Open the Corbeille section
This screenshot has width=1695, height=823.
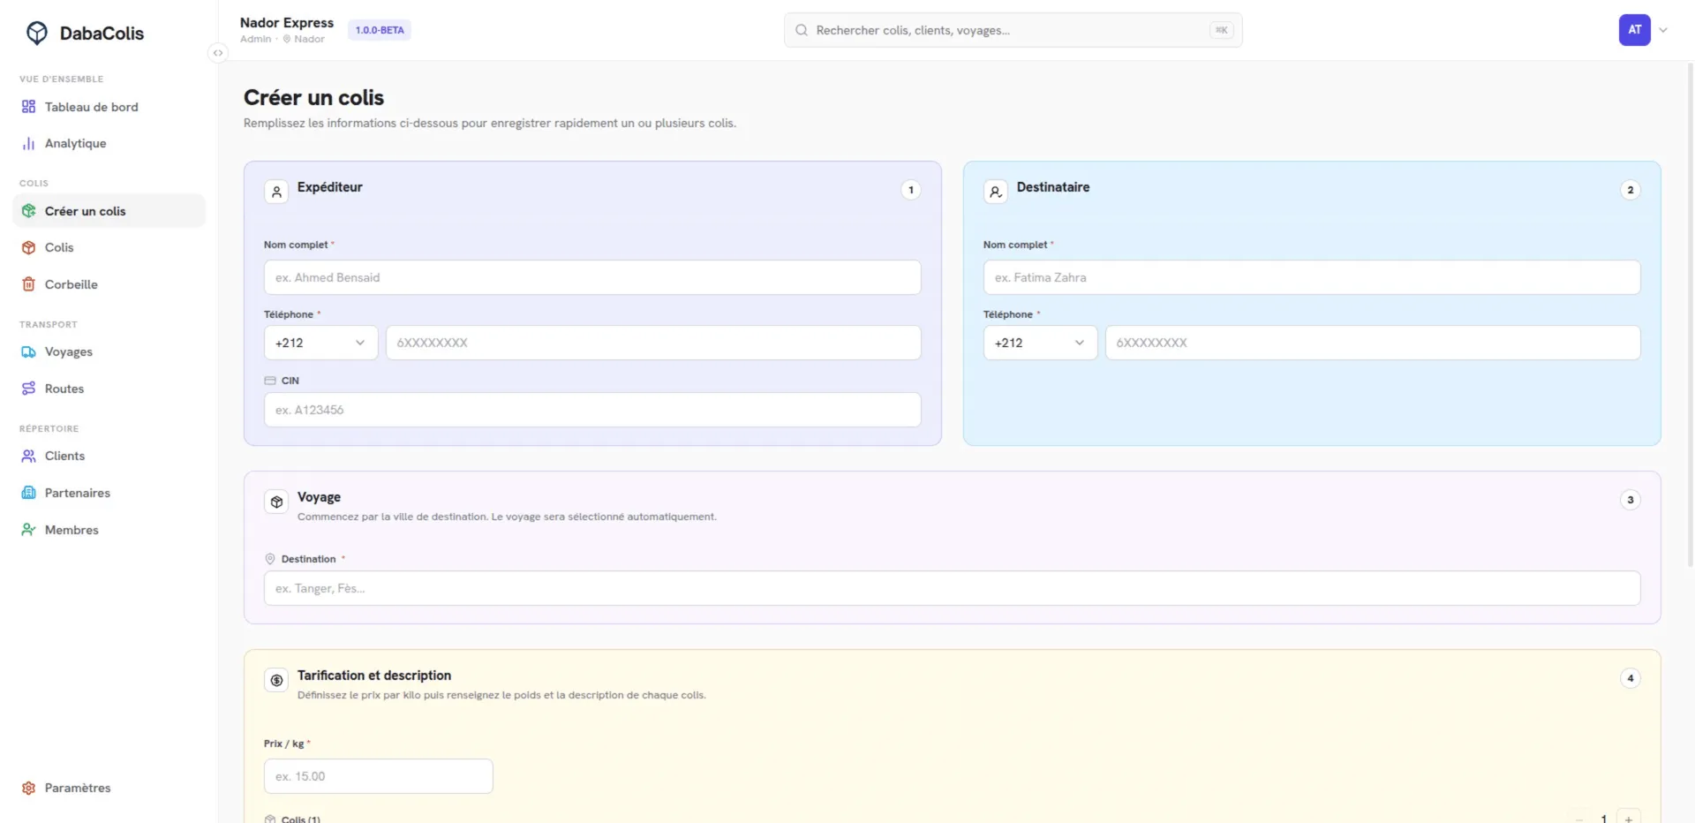point(109,284)
